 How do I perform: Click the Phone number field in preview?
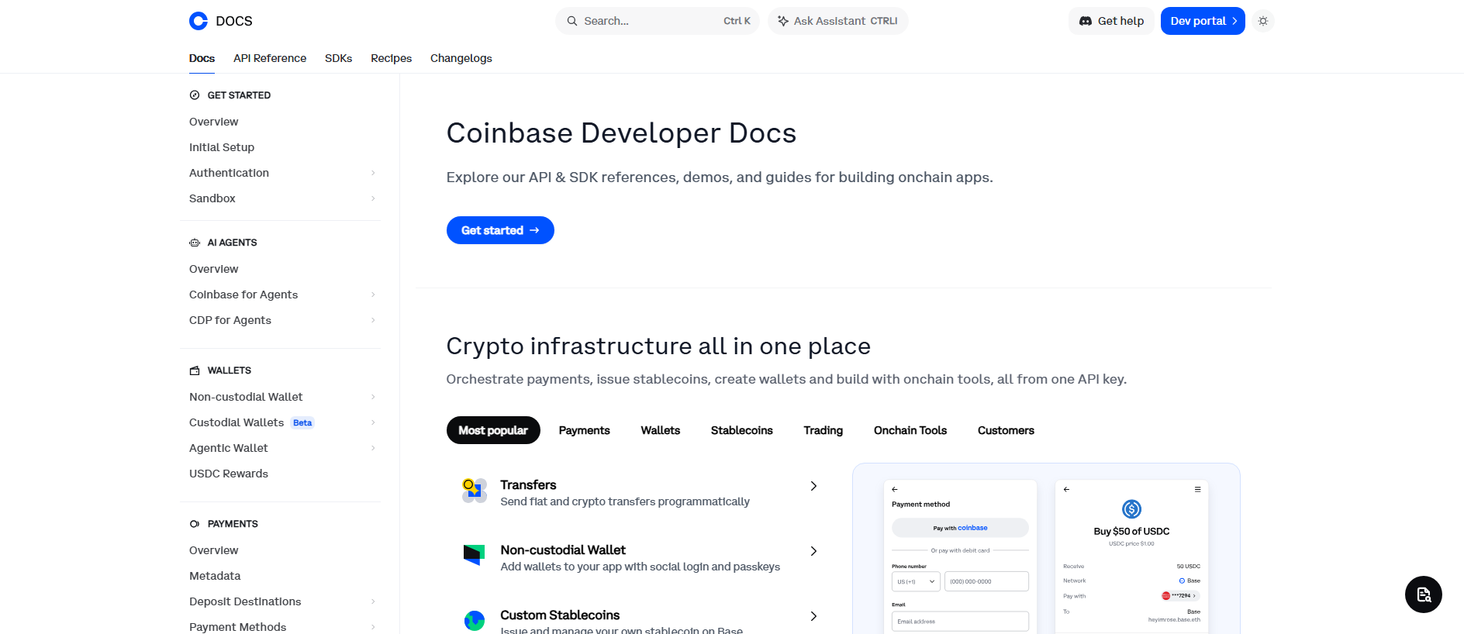[986, 581]
